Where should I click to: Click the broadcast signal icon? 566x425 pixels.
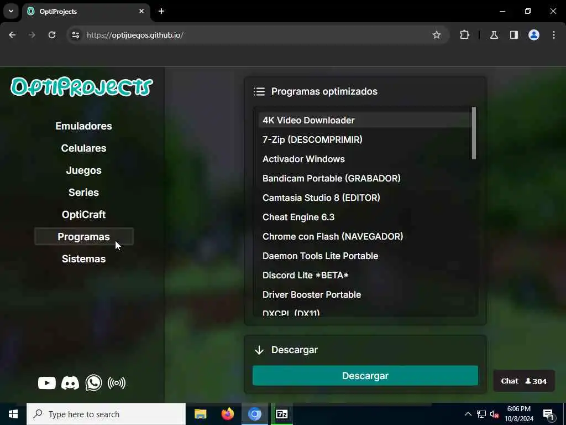coord(117,383)
